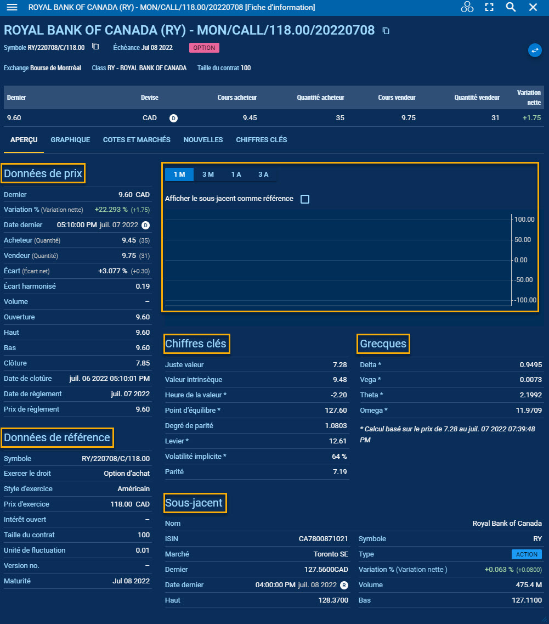Switch to the GRAPHIQUE tab

(70, 139)
